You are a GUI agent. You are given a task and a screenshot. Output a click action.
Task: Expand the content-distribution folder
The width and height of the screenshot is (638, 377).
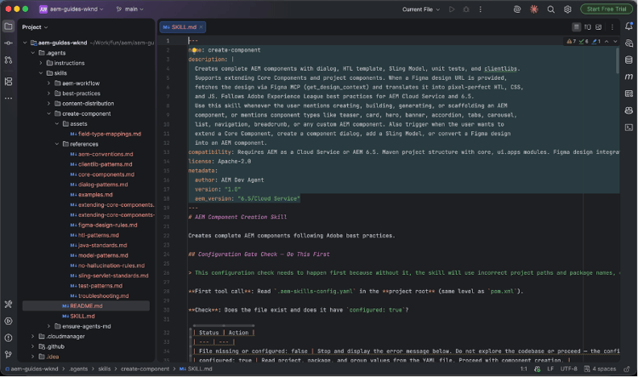[48, 104]
